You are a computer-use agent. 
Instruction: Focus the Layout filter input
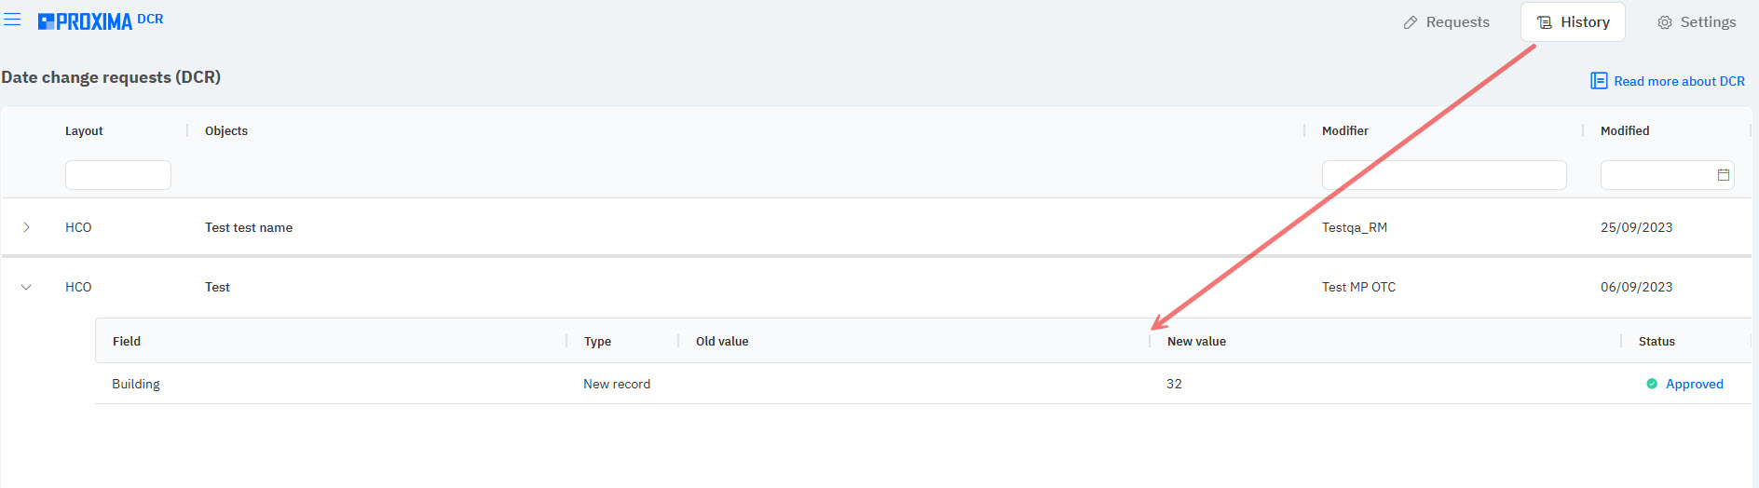pyautogui.click(x=118, y=175)
